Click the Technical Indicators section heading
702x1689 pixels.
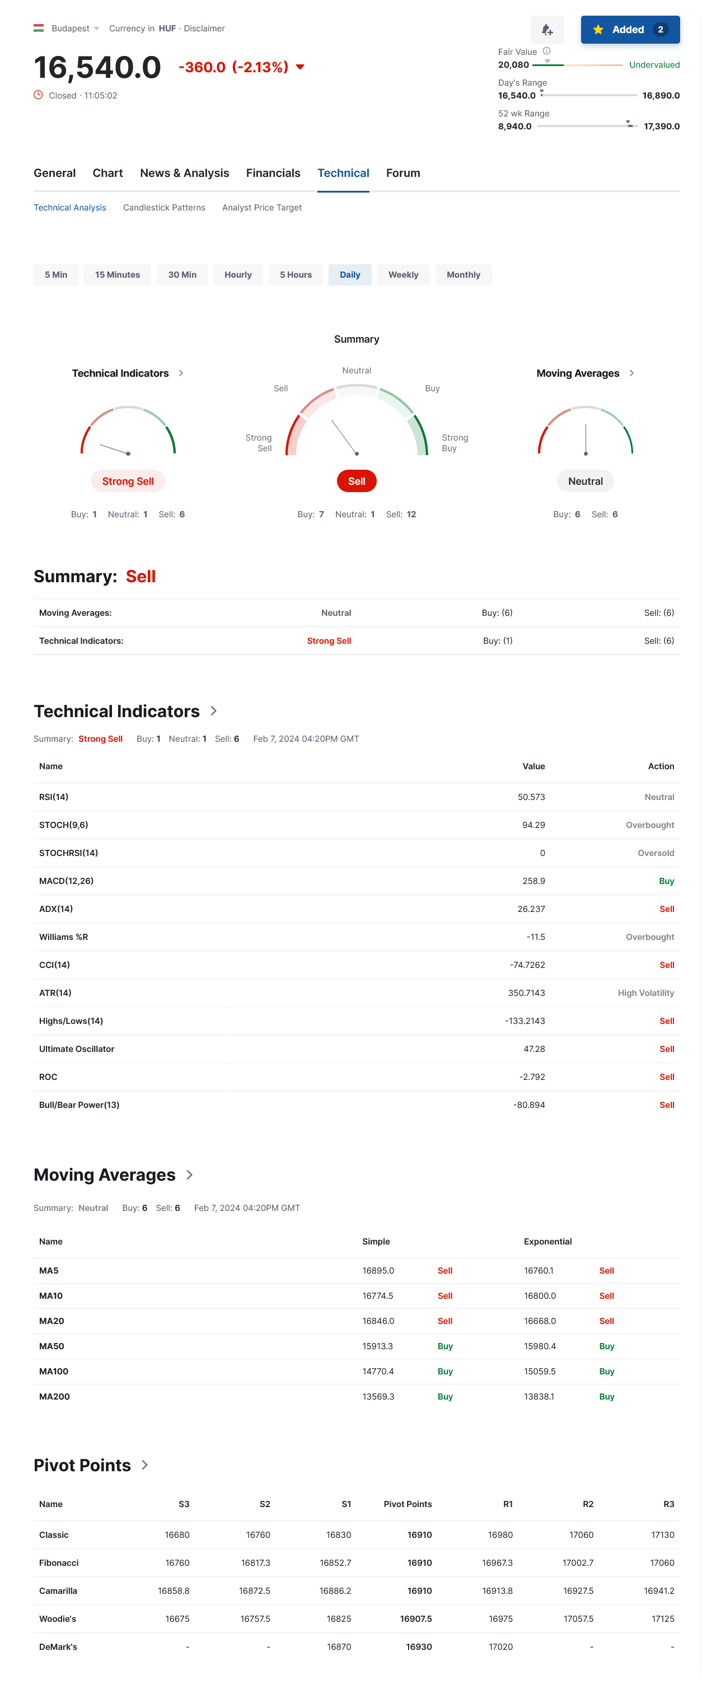point(116,712)
